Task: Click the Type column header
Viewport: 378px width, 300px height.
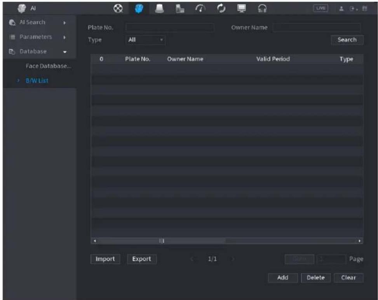Action: (x=346, y=59)
